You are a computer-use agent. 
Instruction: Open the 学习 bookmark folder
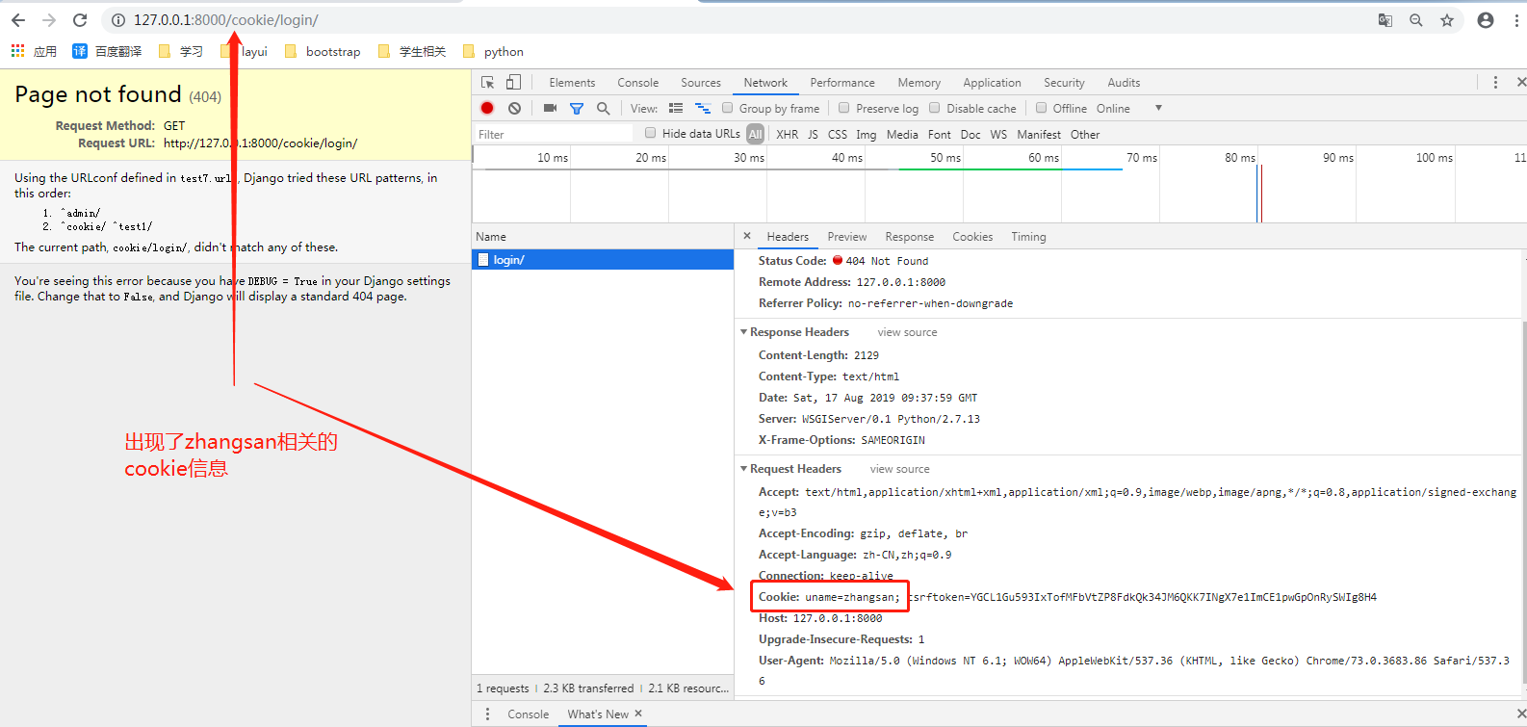point(181,51)
